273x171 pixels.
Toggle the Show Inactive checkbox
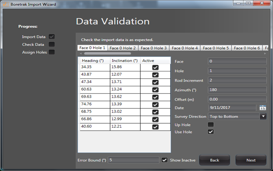pyautogui.click(x=164, y=160)
